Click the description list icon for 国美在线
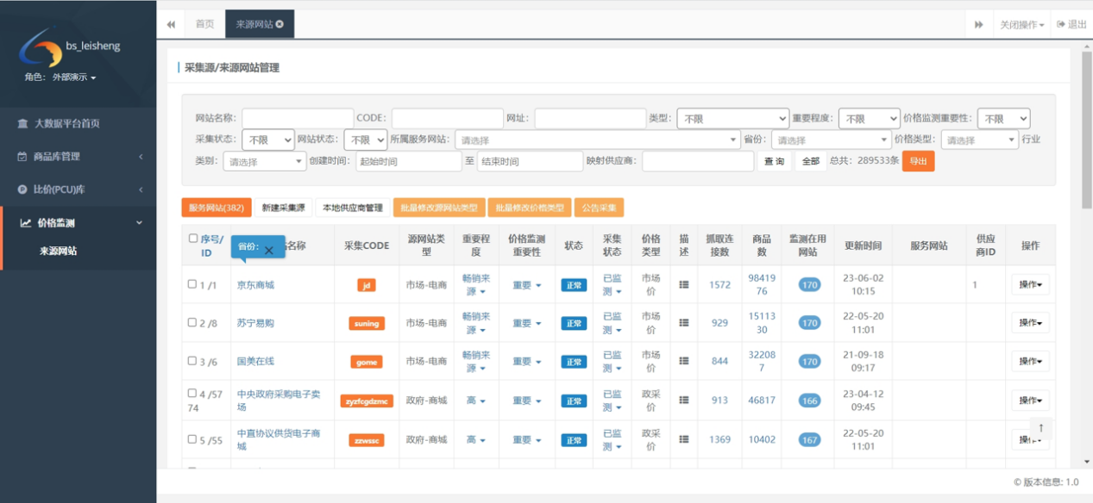Screen dimensions: 1093x503 pos(684,362)
